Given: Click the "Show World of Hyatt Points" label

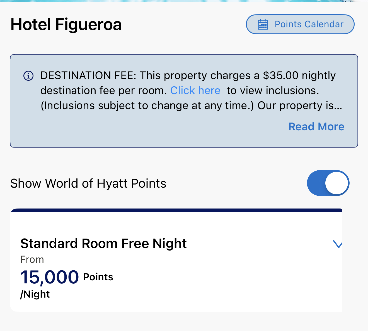Looking at the screenshot, I should click(88, 183).
